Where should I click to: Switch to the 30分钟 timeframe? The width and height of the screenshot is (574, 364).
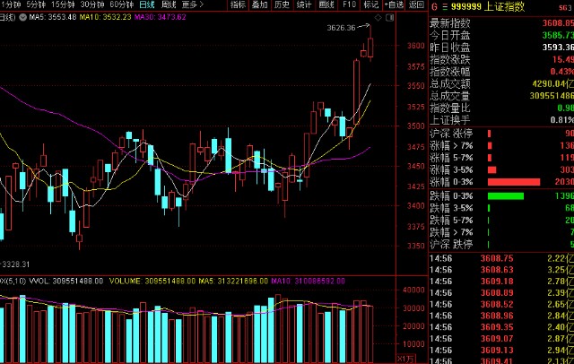click(x=91, y=4)
